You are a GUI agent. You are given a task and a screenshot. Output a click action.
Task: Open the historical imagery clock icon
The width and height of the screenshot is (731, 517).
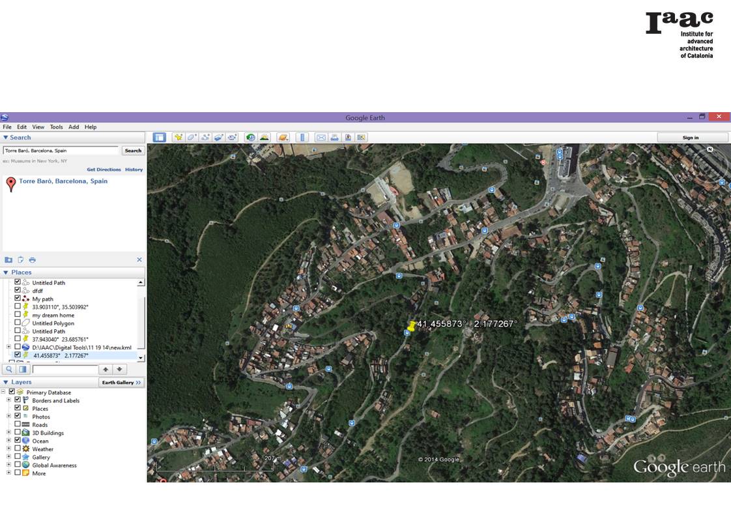pos(250,138)
